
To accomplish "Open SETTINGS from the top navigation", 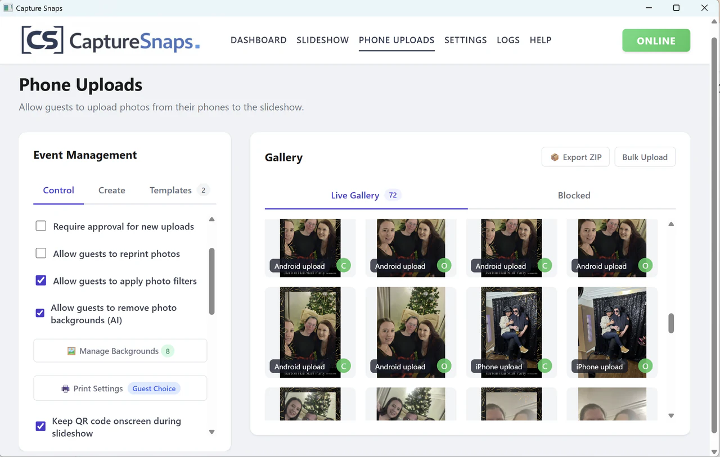I will pyautogui.click(x=466, y=40).
